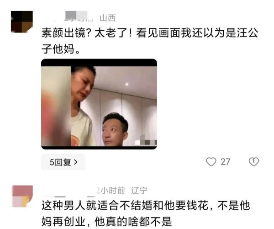
Task: Tap the woman in the comment image
Action: 83,106
